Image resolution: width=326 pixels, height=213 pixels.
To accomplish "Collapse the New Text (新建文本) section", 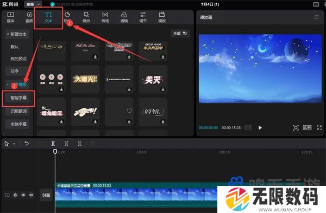I will (x=17, y=34).
